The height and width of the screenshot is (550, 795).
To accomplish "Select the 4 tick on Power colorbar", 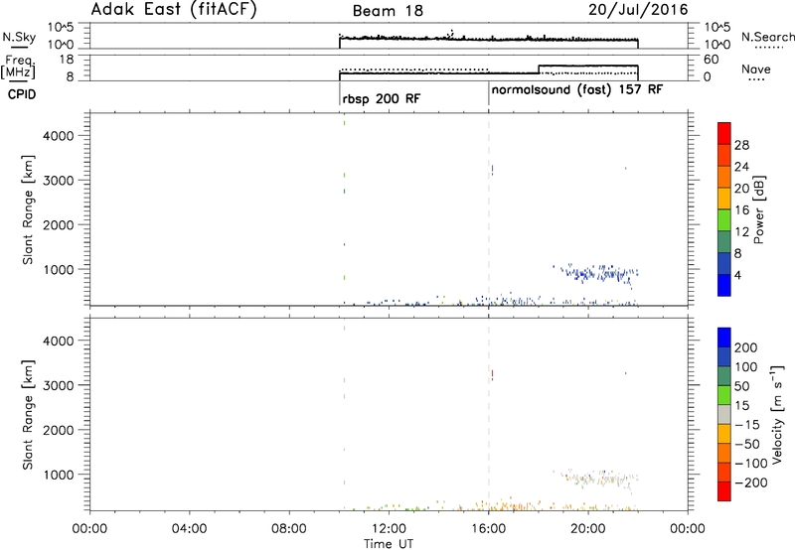I will tap(737, 275).
